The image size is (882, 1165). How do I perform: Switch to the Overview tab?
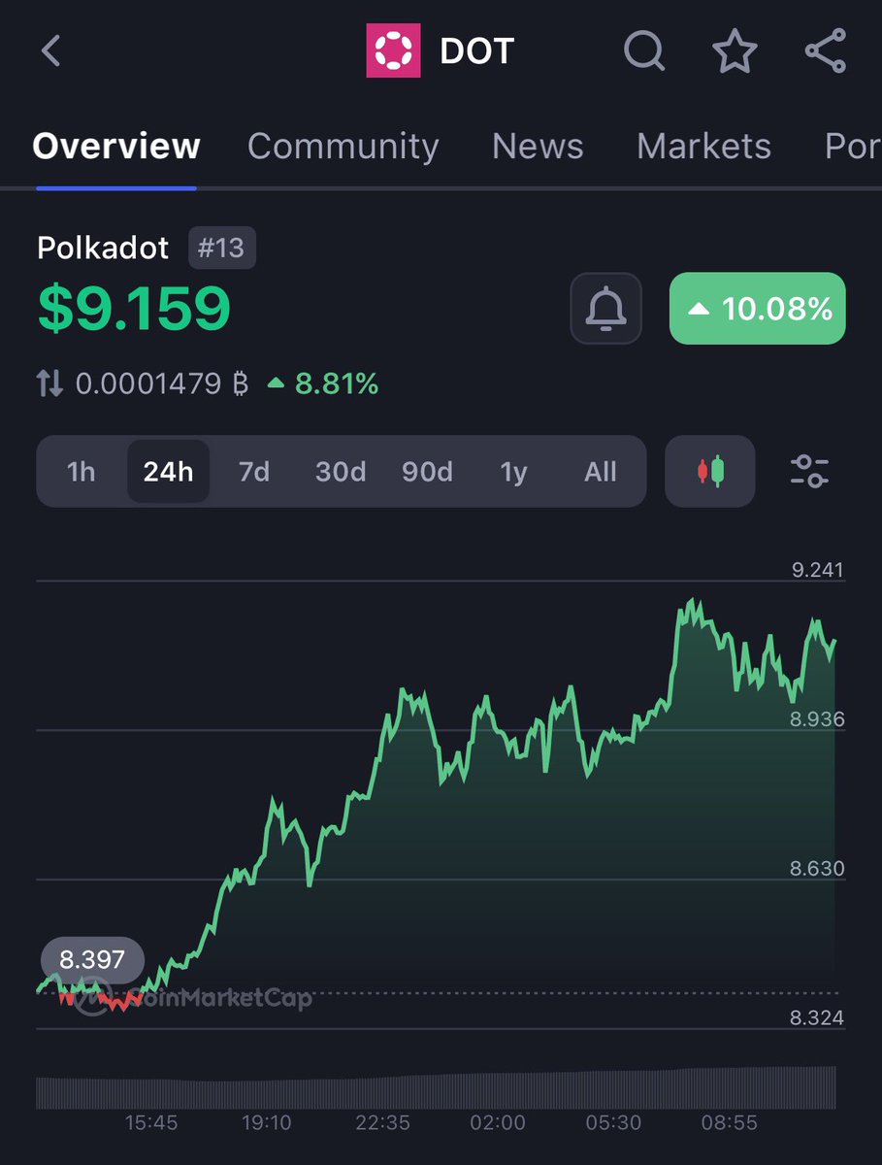[116, 147]
